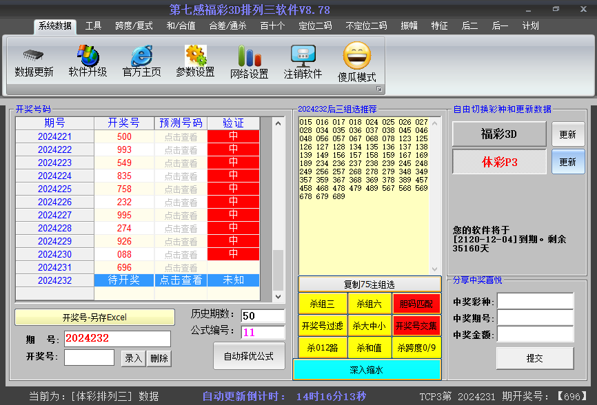Click the 杀012路 button

(323, 348)
